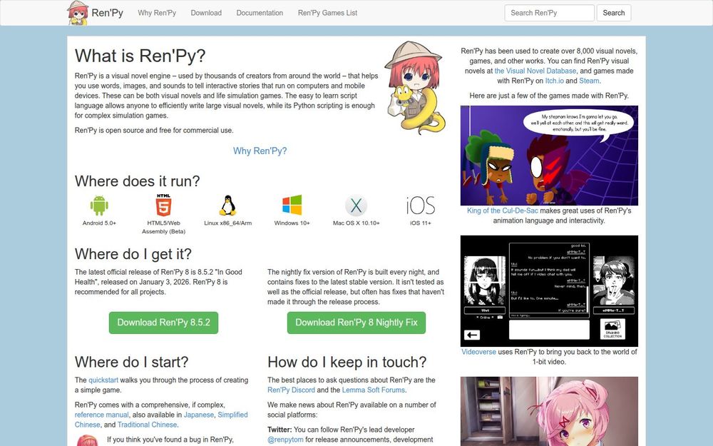Click the "Where do I get it?" heading
713x446 pixels.
(x=133, y=254)
